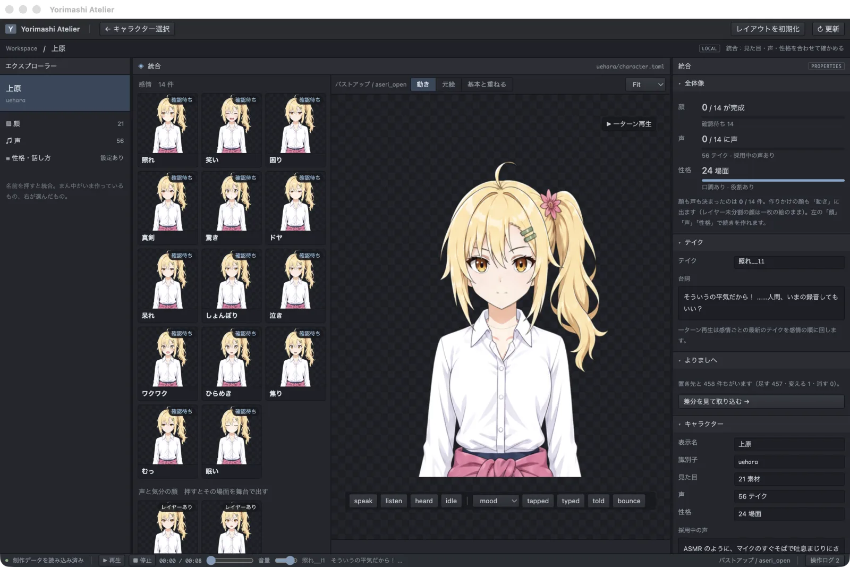Viewport: 850px width, 567px height.
Task: Open the Fit zoom dropdown
Action: point(645,84)
